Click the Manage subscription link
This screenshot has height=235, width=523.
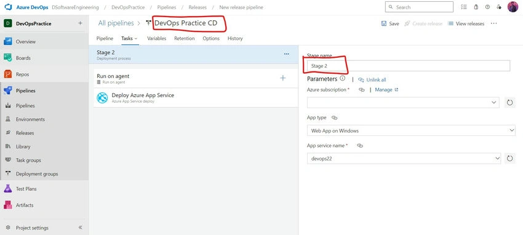coord(386,90)
